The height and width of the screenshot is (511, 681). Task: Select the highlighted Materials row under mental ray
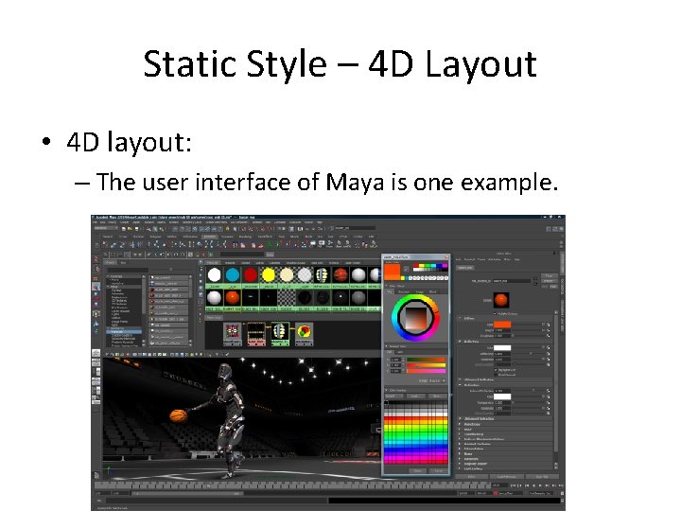(124, 331)
